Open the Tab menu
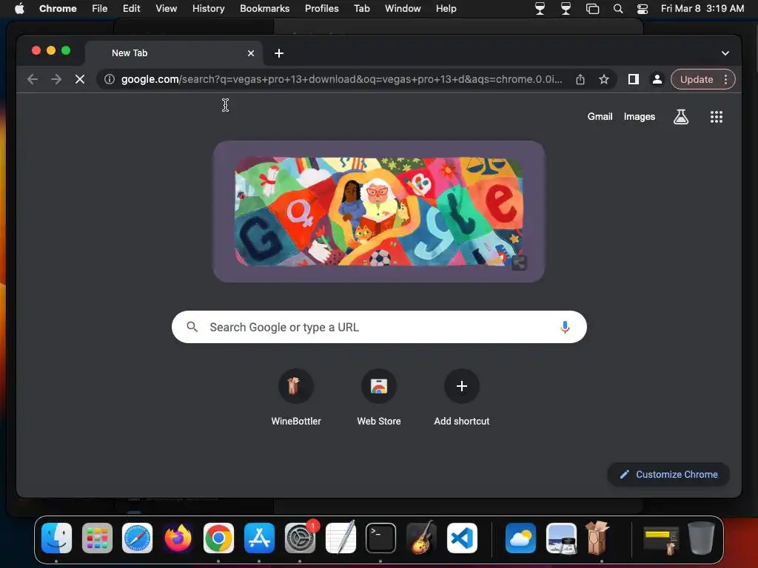 pos(361,8)
